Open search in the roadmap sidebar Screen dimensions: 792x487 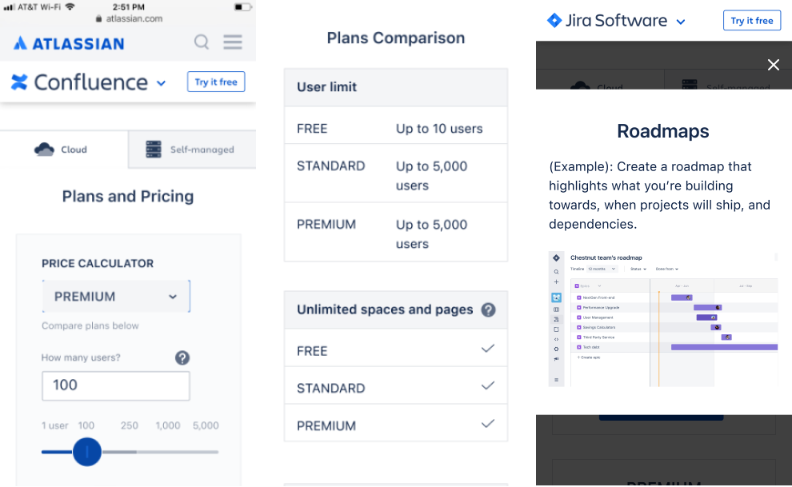click(x=556, y=273)
